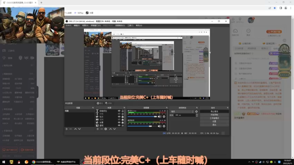Share this page icon in address bar
Image resolution: width=294 pixels, height=165 pixels.
pyautogui.click(x=270, y=8)
